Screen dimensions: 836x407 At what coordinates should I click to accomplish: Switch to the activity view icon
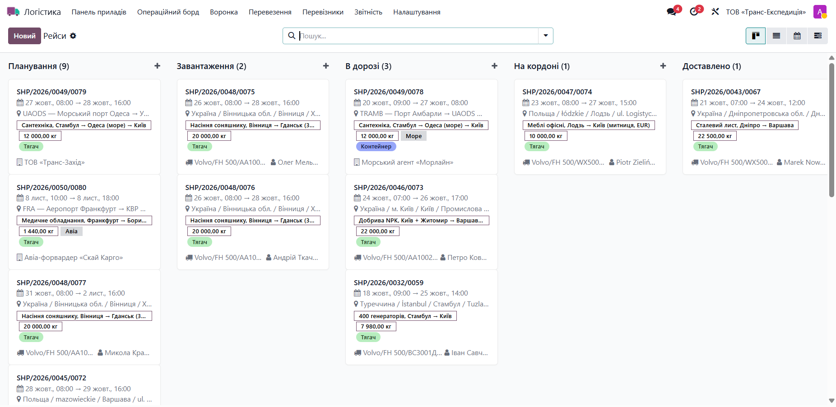pyautogui.click(x=817, y=36)
